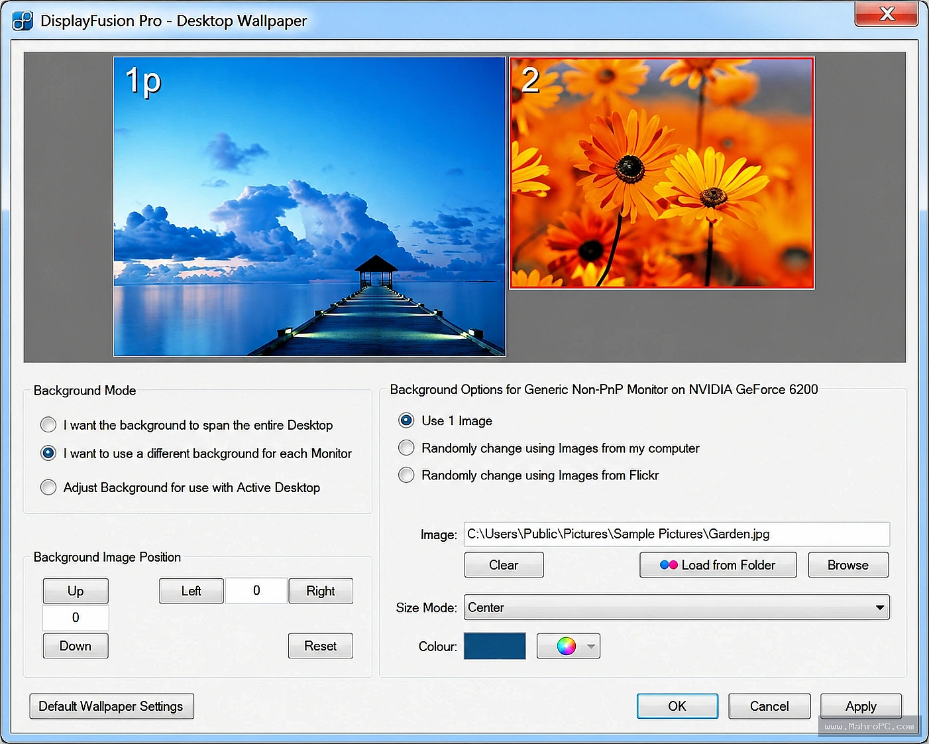Select the monitor 2 orange flowers preview
Screen dimensions: 929x744
tap(662, 173)
